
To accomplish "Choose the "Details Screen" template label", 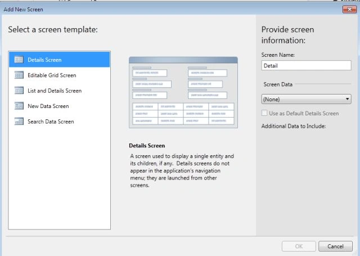I will [x=44, y=60].
